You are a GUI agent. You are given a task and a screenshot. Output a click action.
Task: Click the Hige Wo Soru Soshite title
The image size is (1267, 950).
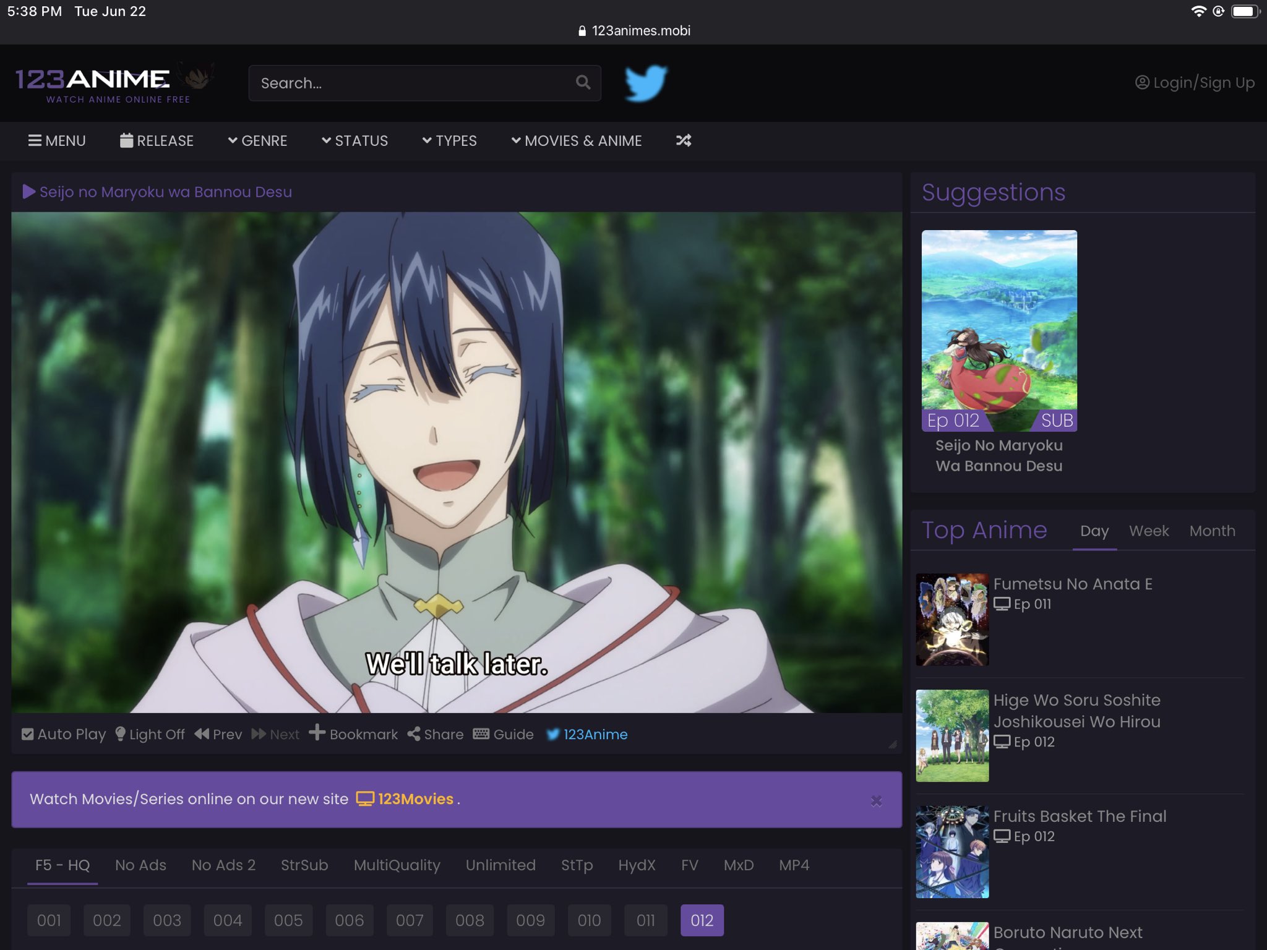tap(1077, 711)
